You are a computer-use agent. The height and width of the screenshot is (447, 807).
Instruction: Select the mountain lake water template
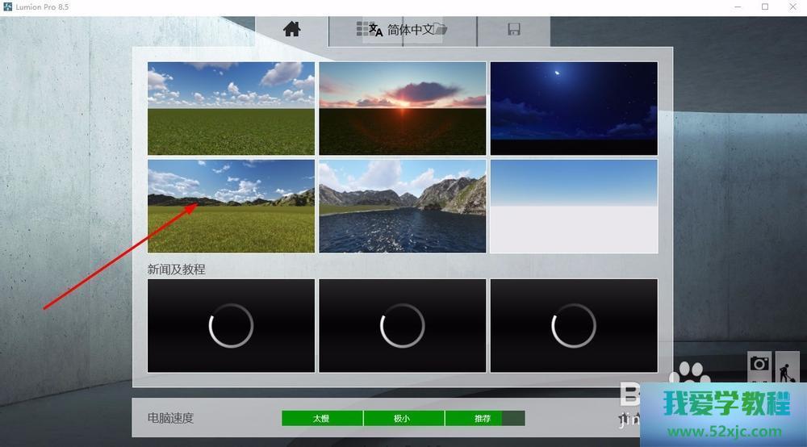(403, 206)
